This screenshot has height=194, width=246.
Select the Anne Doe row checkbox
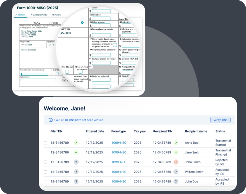pos(45,143)
